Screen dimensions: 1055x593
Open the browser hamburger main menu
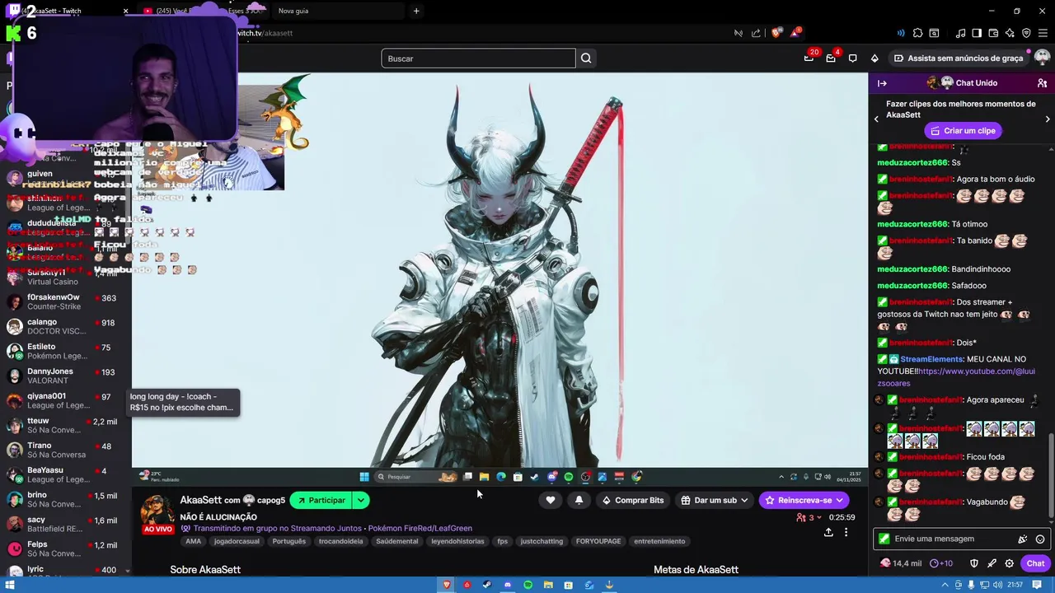click(1043, 33)
